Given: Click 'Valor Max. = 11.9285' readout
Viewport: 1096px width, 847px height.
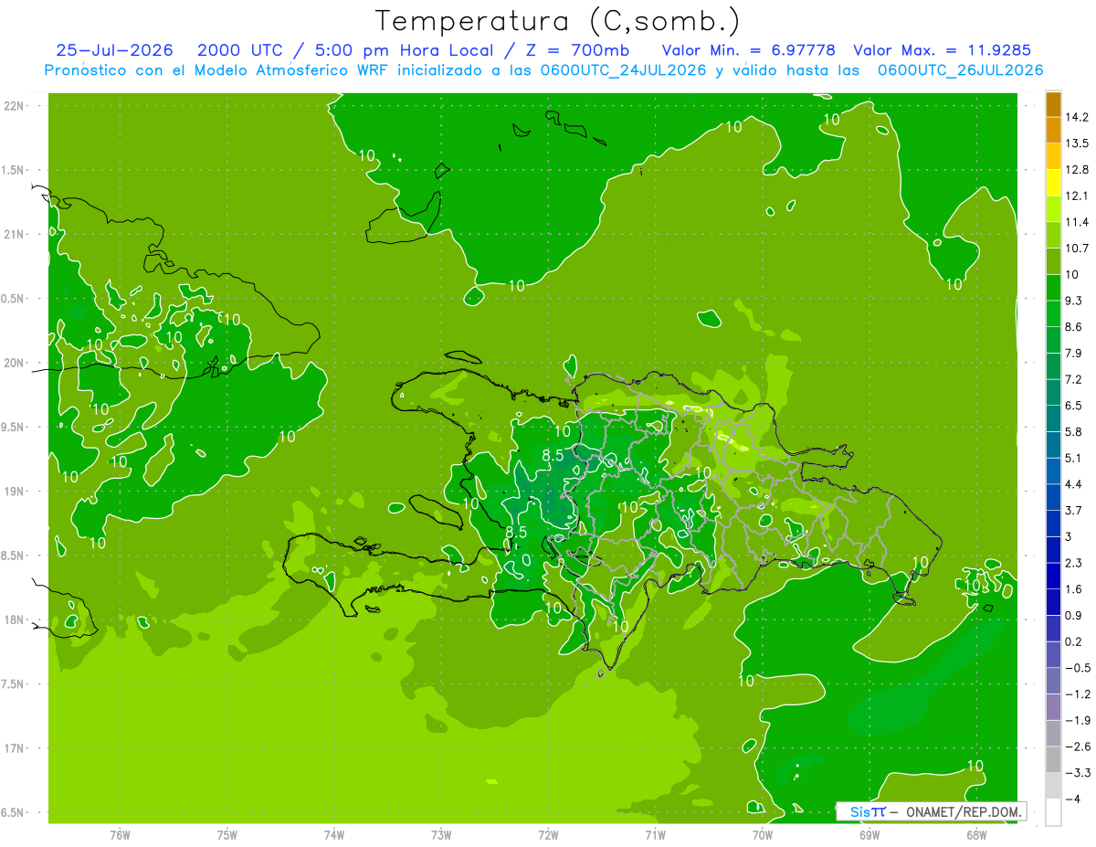Looking at the screenshot, I should click(x=942, y=50).
